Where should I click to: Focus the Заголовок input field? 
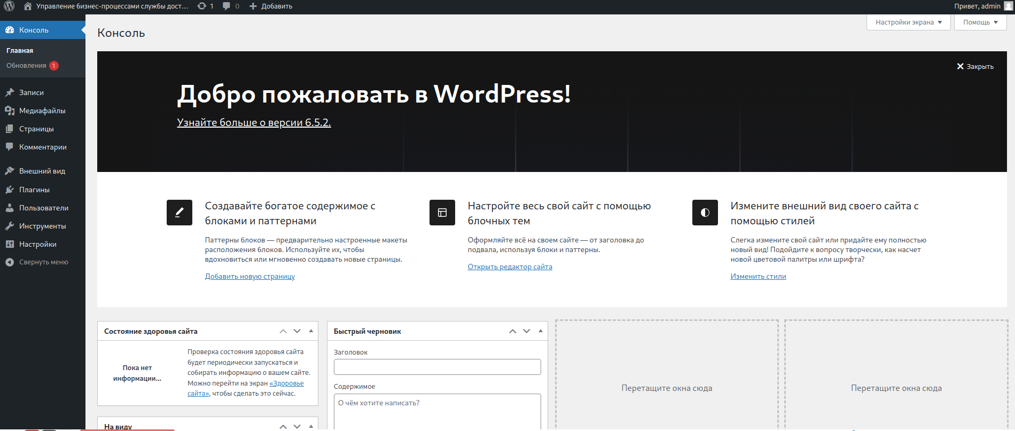click(438, 367)
